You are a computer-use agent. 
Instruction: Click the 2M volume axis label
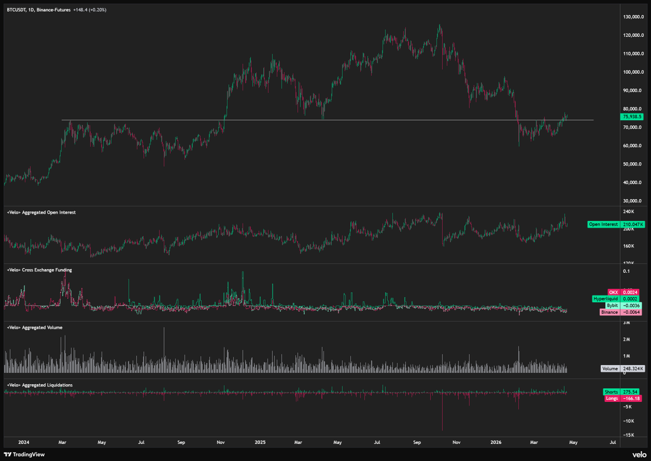626,340
